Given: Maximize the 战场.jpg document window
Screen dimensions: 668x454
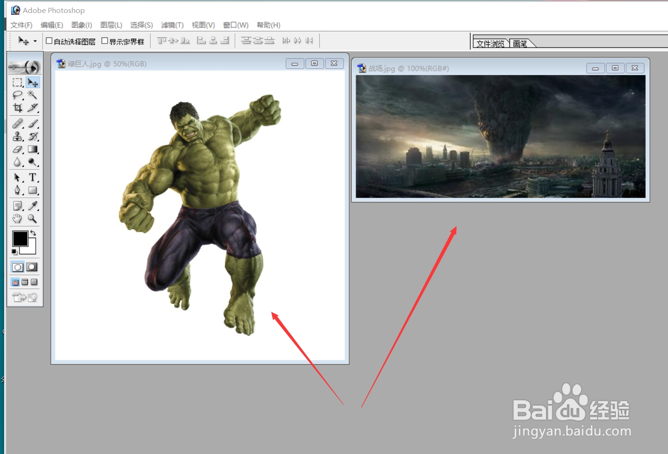Looking at the screenshot, I should [615, 68].
